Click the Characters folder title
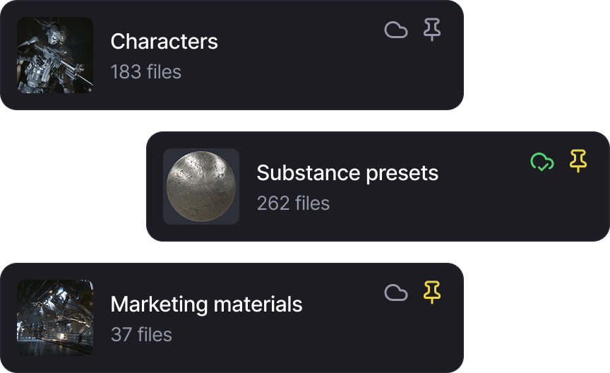Viewport: 610px width, 373px height. (164, 42)
